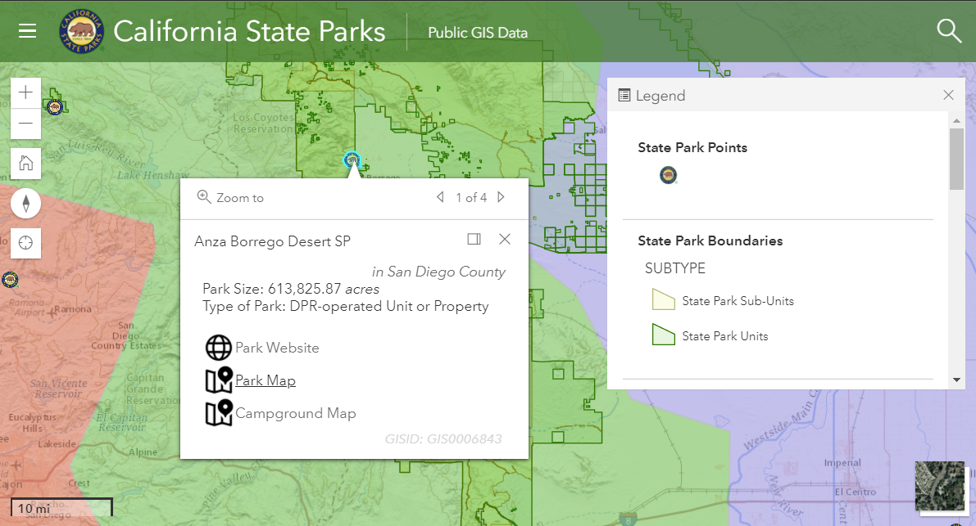Viewport: 976px width, 526px height.
Task: Find my location on map
Action: point(26,242)
